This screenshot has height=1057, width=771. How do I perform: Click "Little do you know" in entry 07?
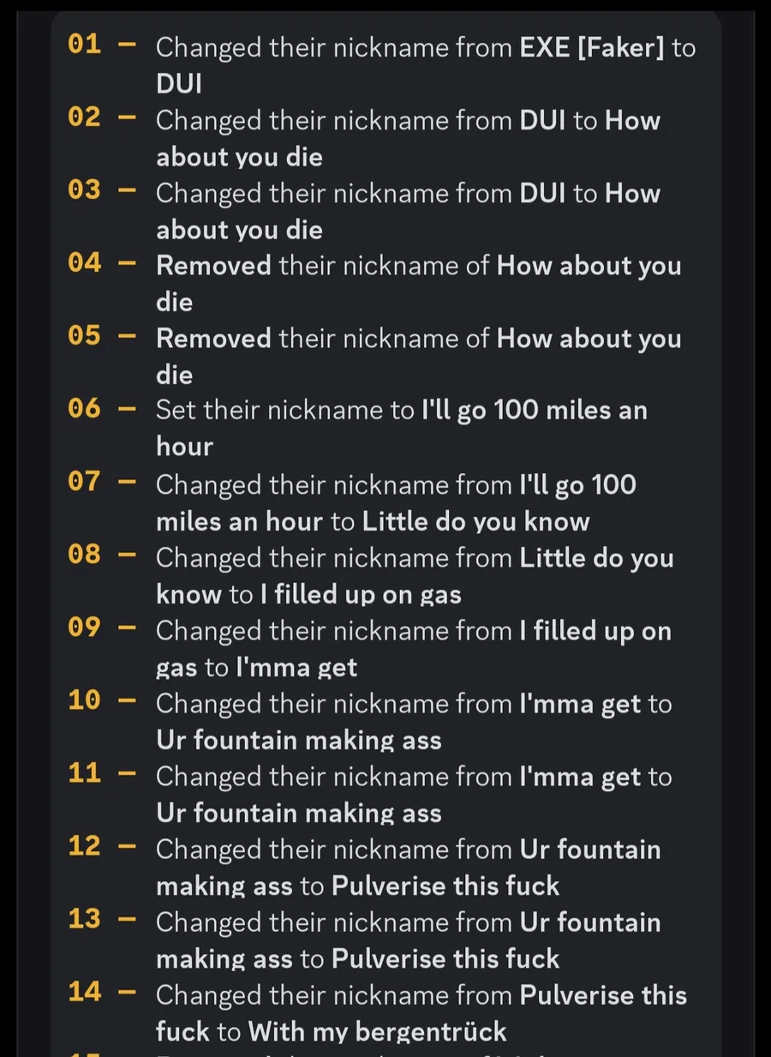(x=475, y=521)
